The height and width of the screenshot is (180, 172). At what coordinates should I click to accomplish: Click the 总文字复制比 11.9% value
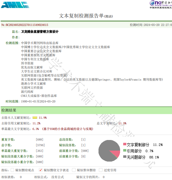click(x=123, y=123)
